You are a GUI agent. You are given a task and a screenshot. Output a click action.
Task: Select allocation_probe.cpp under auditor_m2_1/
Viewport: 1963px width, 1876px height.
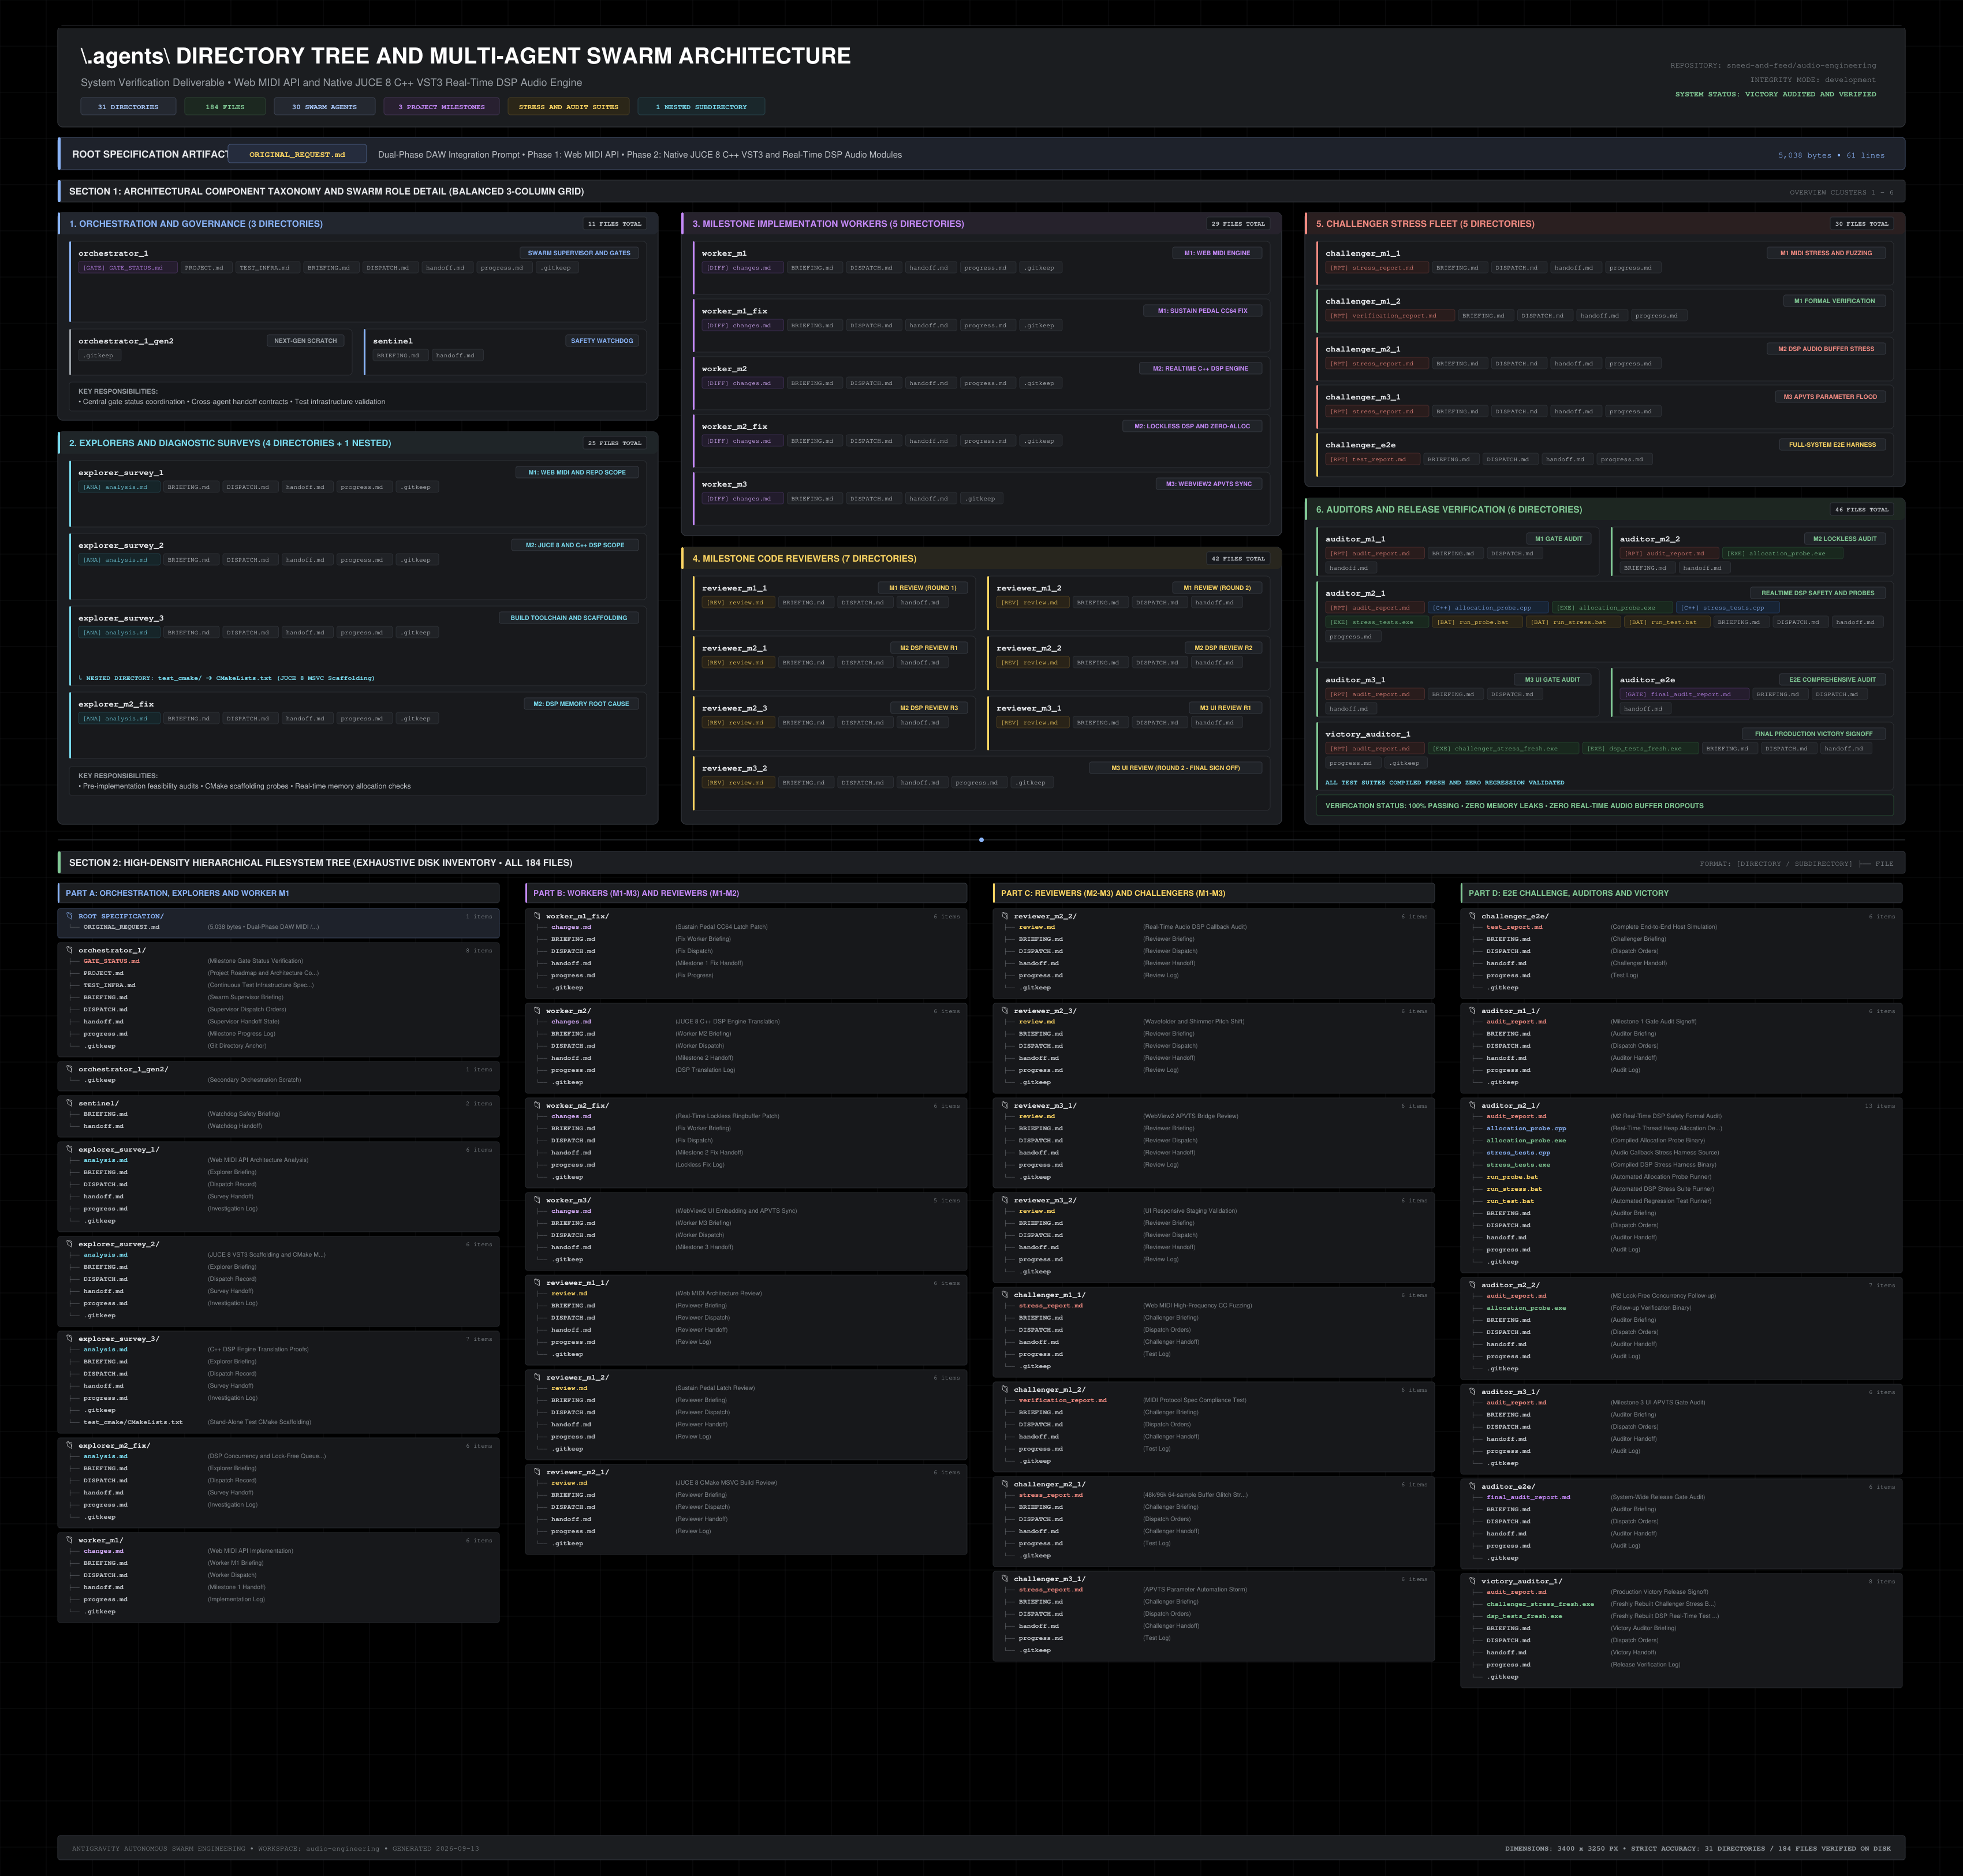point(1526,1128)
